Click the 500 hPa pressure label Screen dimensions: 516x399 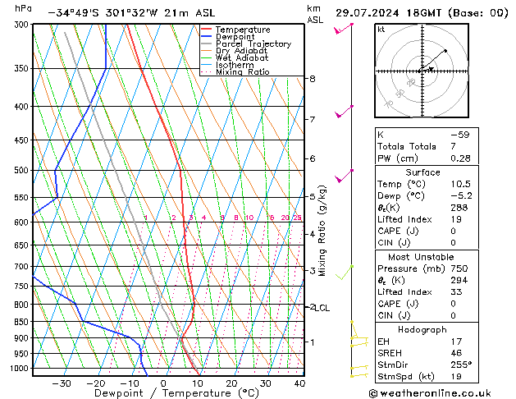coord(23,171)
